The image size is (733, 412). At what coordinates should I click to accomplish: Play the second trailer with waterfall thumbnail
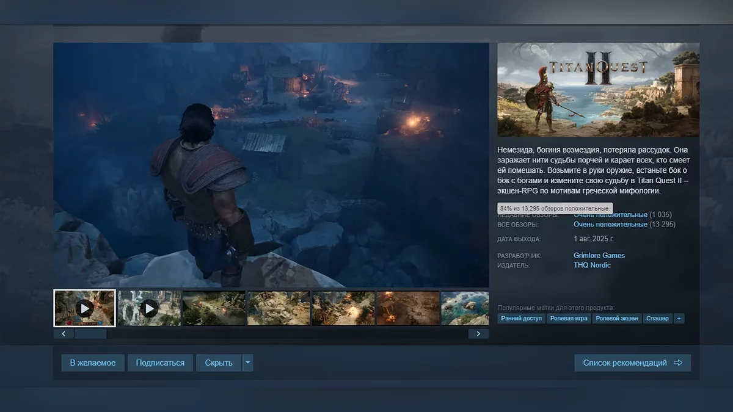tap(149, 308)
